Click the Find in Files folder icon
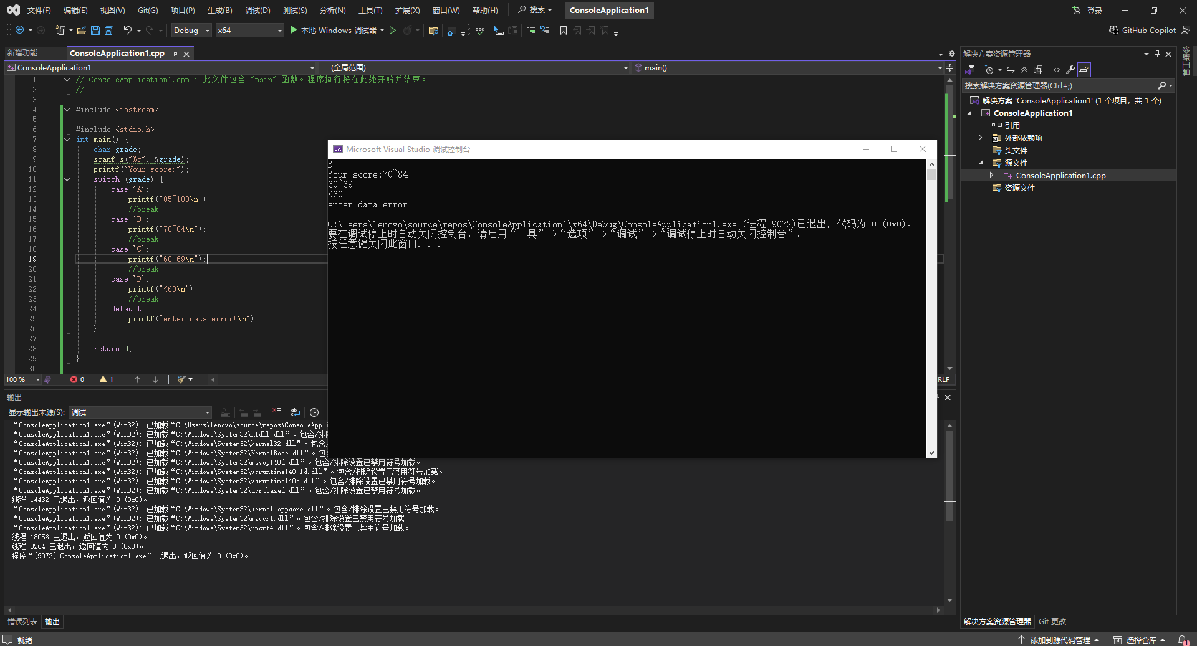Screen dimensions: 1197x646 (433, 30)
